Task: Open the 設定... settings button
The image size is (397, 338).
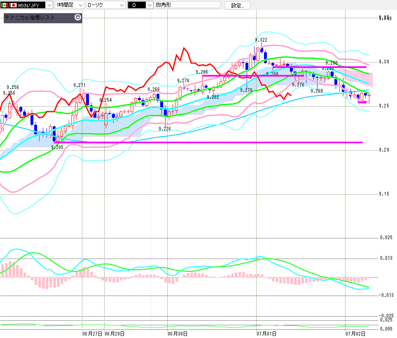Action: pyautogui.click(x=238, y=5)
